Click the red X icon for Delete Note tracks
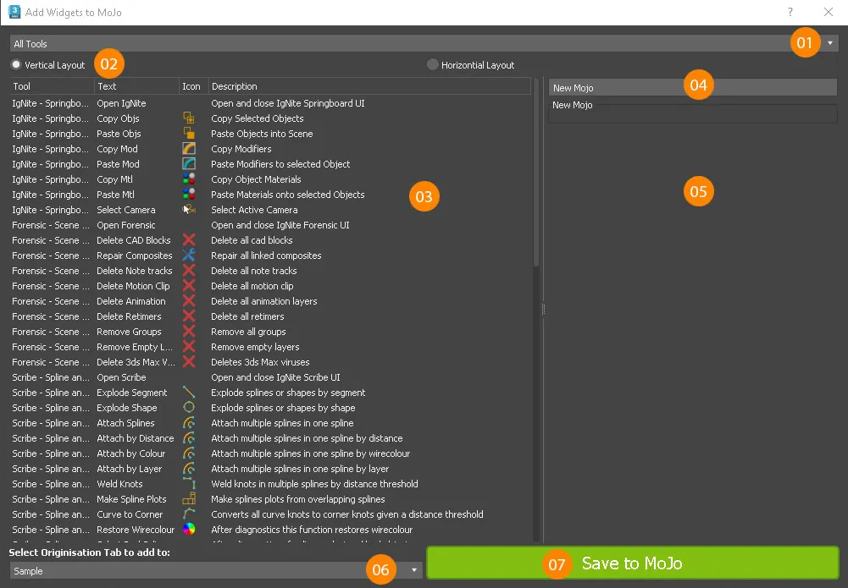 [x=189, y=271]
